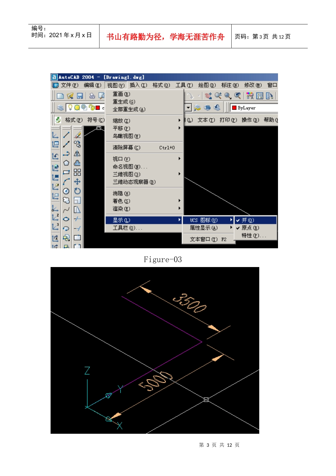The image size is (336, 476).
Task: Click the Pan realtime hand icon
Action: click(x=208, y=96)
